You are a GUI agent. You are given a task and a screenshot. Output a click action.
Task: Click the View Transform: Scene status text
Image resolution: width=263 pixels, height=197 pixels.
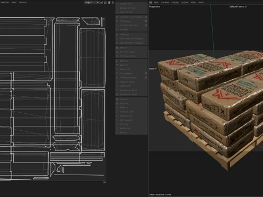point(160,195)
